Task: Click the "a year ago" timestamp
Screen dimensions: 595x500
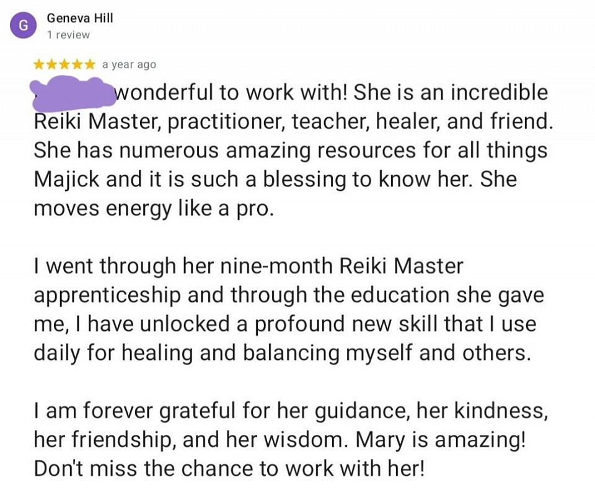Action: pyautogui.click(x=129, y=64)
